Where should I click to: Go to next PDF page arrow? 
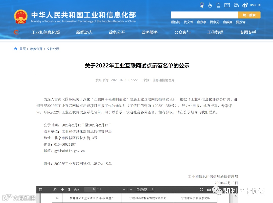[69, 190]
